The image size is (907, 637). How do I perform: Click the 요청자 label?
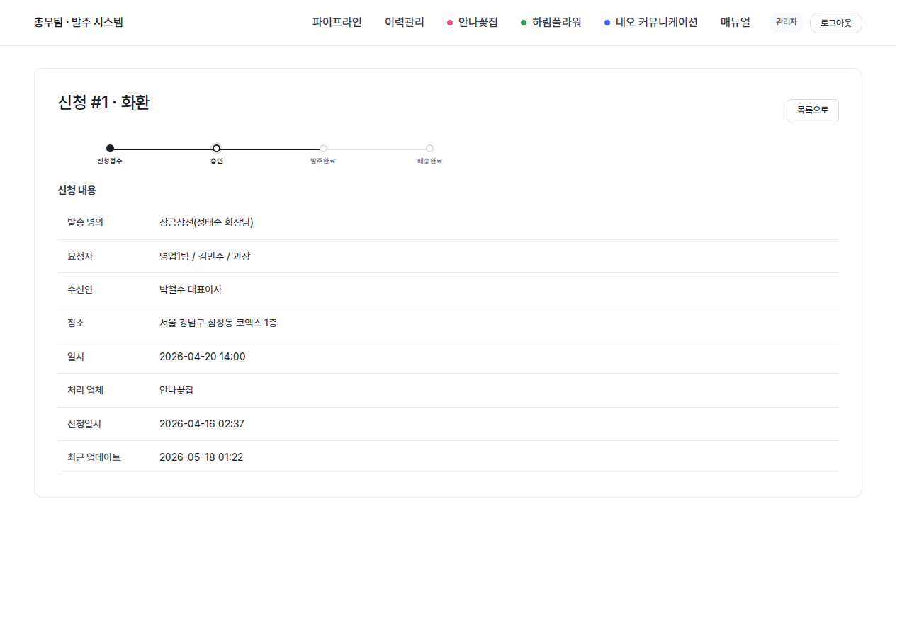80,256
